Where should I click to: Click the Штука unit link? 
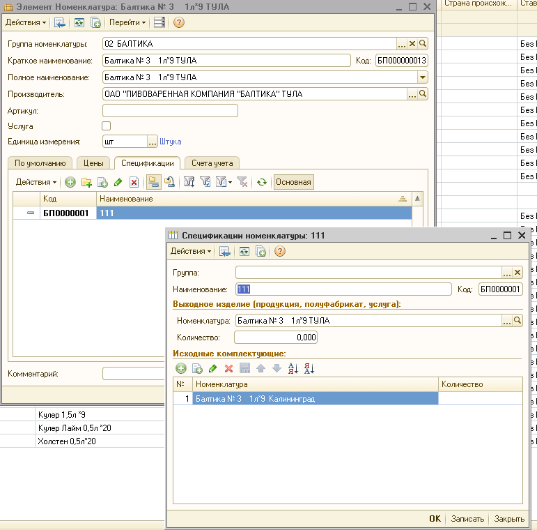click(x=171, y=142)
